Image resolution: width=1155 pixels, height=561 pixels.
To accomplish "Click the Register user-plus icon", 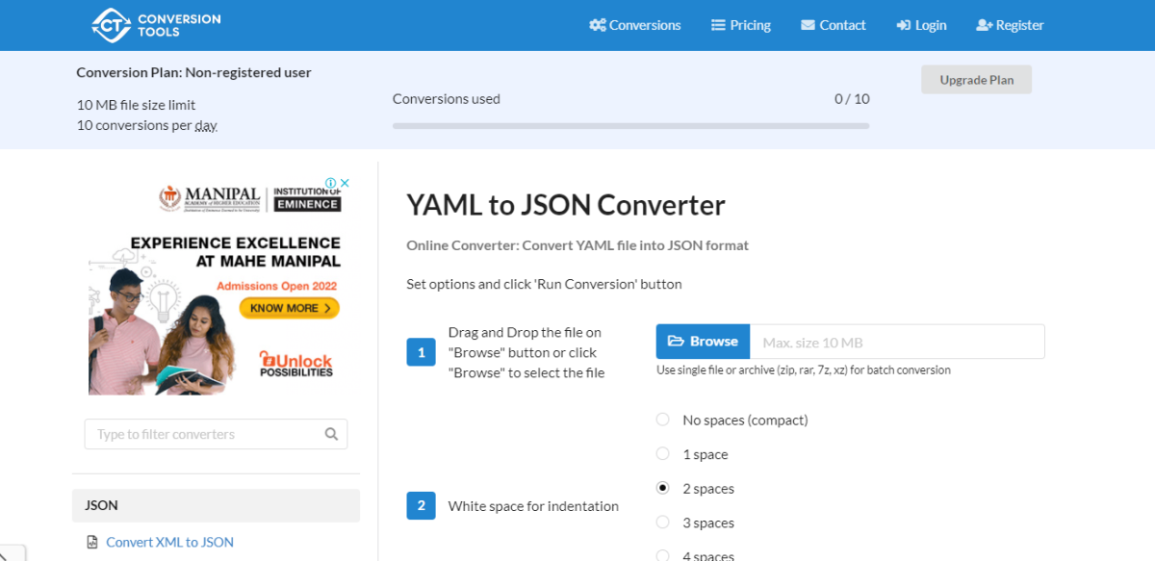I will click(984, 26).
